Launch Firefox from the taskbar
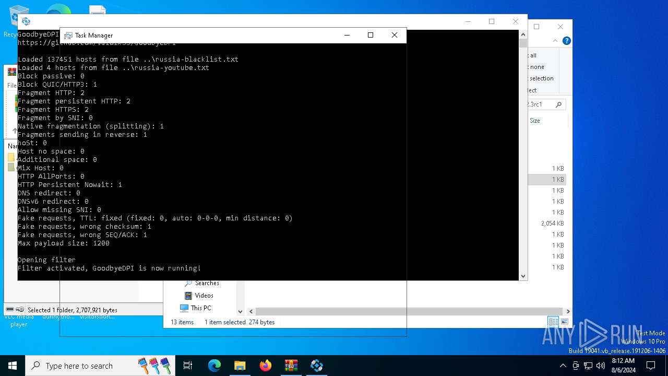 click(x=266, y=366)
